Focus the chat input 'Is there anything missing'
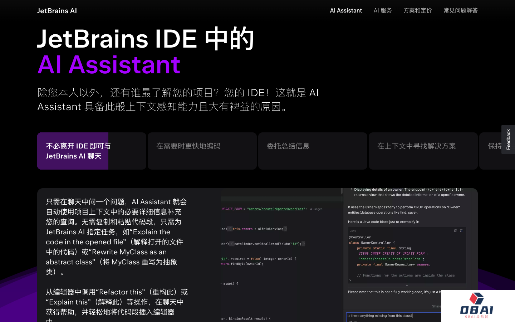 (394, 316)
